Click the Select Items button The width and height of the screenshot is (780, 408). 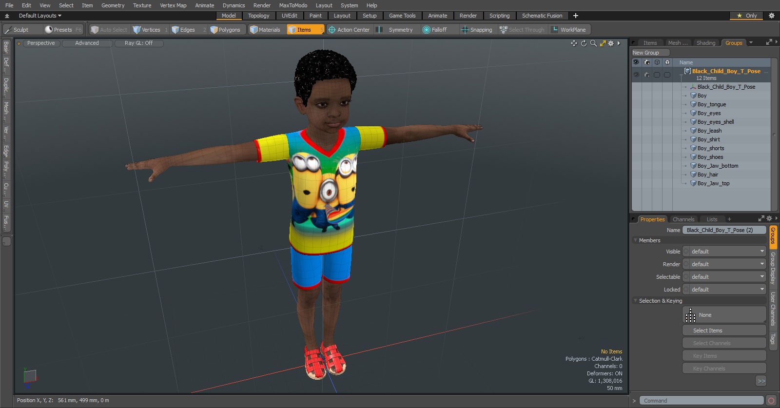tap(724, 330)
